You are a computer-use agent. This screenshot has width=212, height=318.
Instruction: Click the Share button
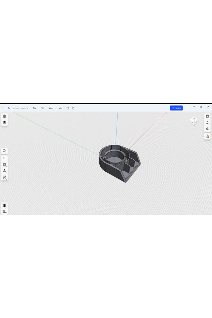point(176,108)
